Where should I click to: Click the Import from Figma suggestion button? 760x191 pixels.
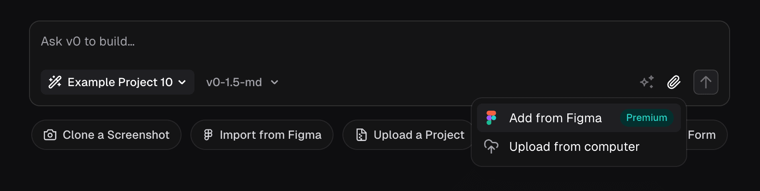pyautogui.click(x=262, y=135)
